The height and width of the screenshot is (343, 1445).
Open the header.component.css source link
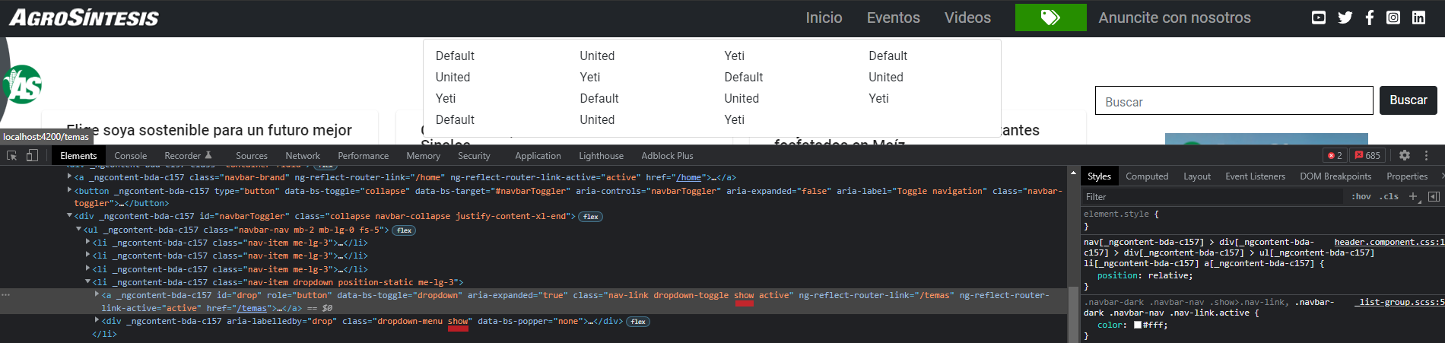click(1388, 242)
